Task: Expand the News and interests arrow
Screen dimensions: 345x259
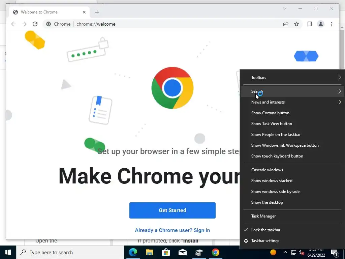Action: pos(340,102)
